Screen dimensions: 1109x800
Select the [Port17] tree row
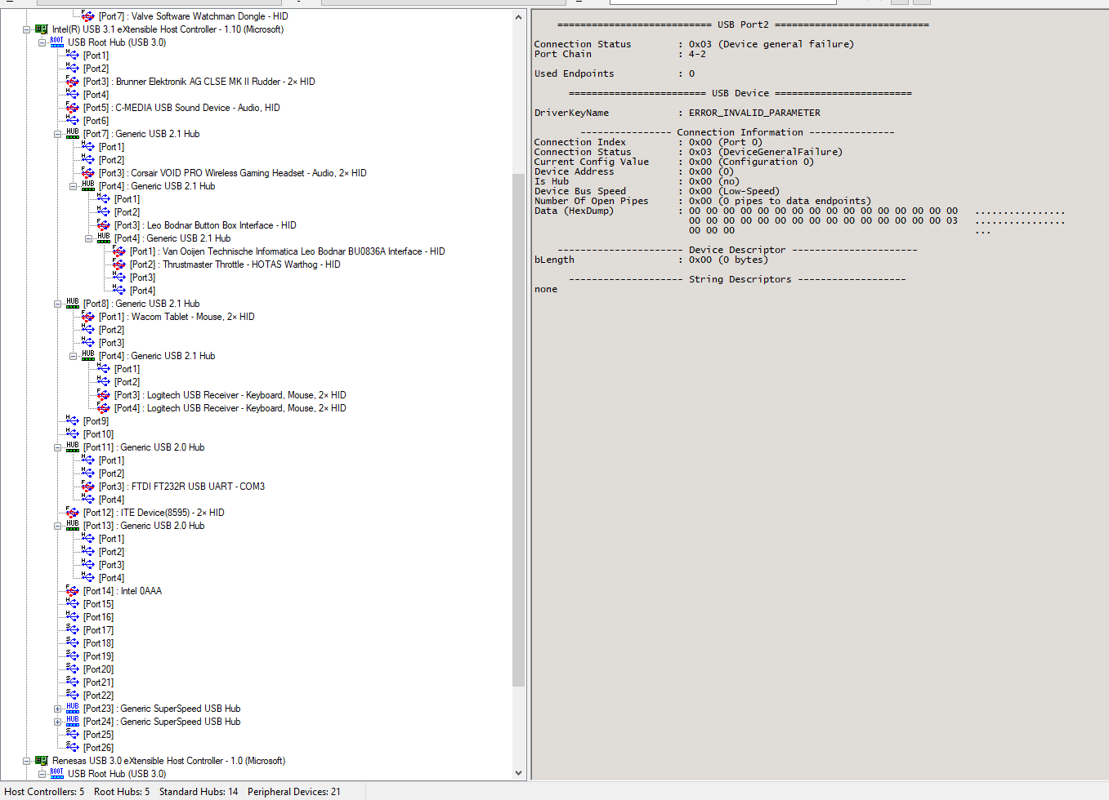tap(98, 630)
